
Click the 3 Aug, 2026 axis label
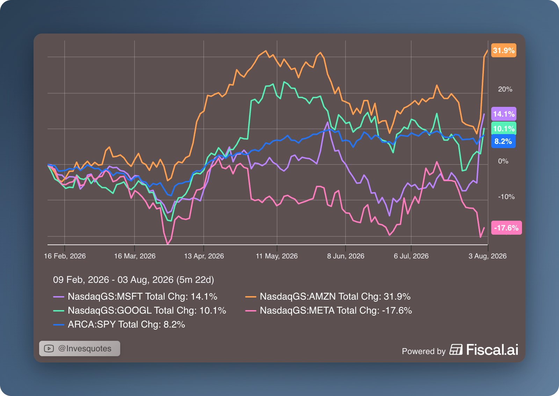487,256
